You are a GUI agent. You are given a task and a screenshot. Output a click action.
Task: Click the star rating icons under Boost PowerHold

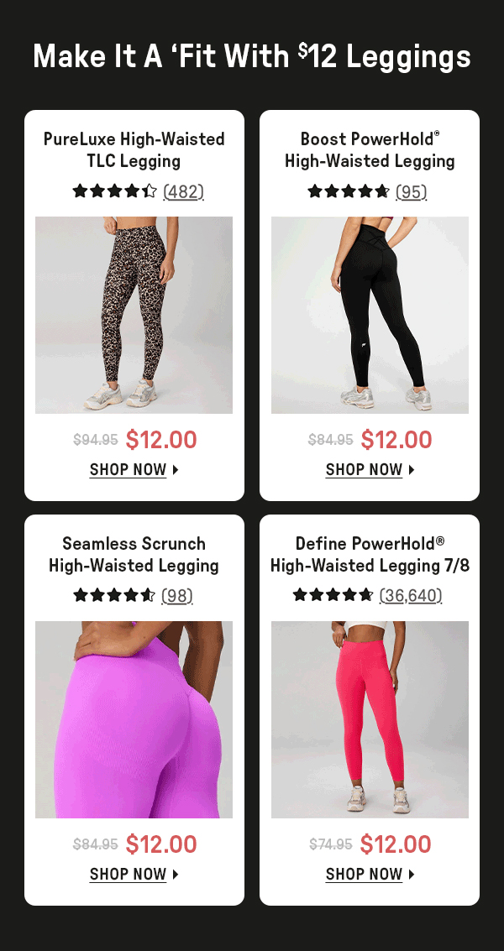(349, 191)
